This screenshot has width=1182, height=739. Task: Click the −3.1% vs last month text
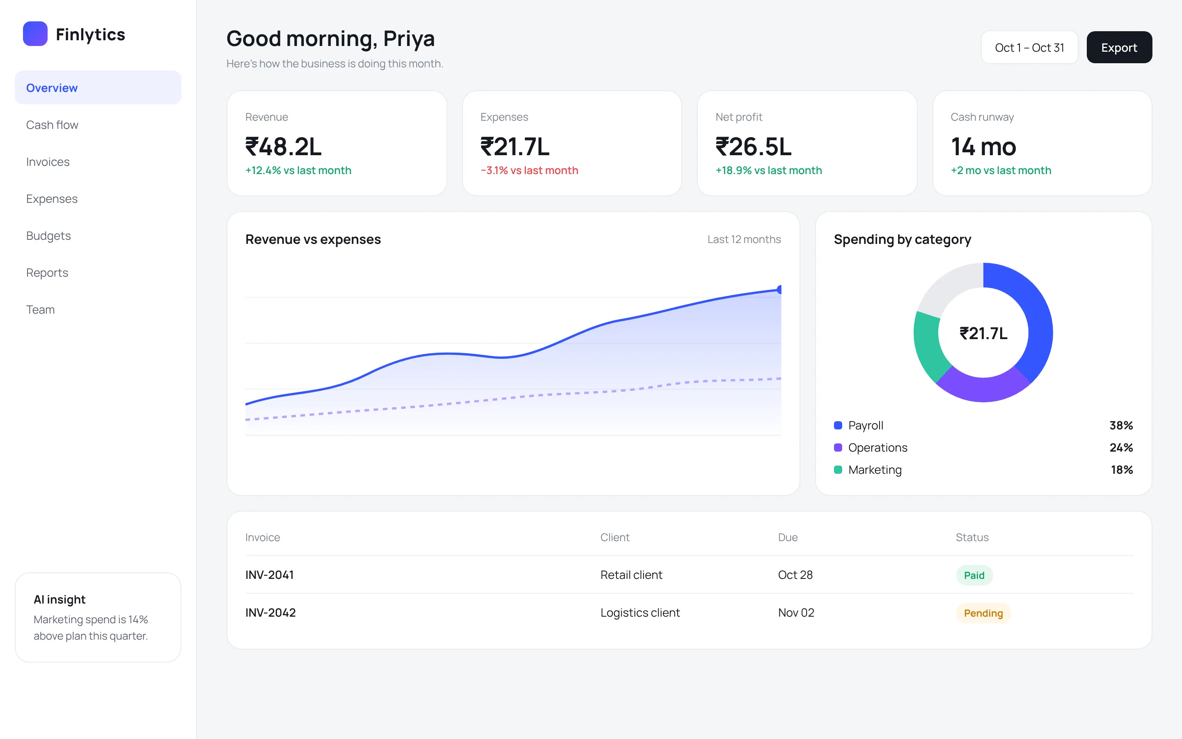point(529,170)
